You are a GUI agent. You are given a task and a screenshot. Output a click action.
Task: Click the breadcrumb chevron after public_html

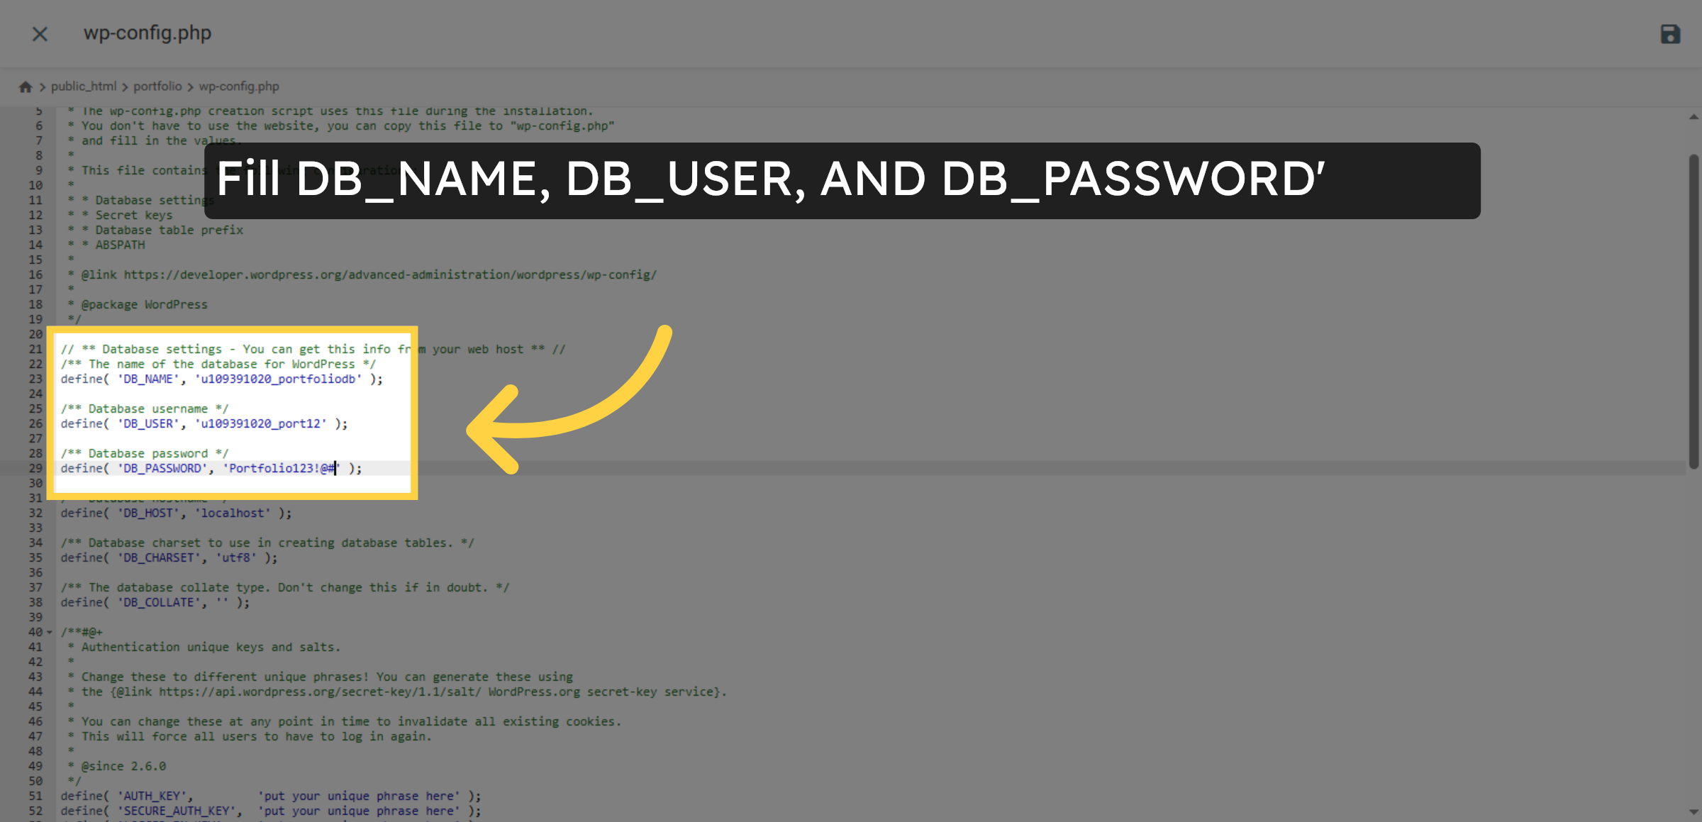point(125,86)
